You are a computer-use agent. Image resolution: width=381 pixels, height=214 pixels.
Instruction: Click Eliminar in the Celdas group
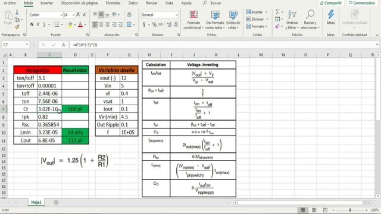(257, 19)
